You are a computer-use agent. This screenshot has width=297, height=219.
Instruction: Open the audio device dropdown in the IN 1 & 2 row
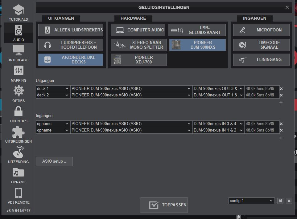pyautogui.click(x=131, y=130)
